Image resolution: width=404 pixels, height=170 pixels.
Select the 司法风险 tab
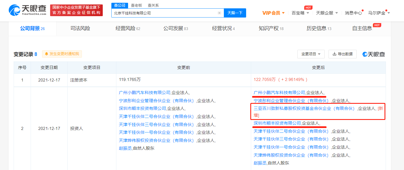(80, 28)
